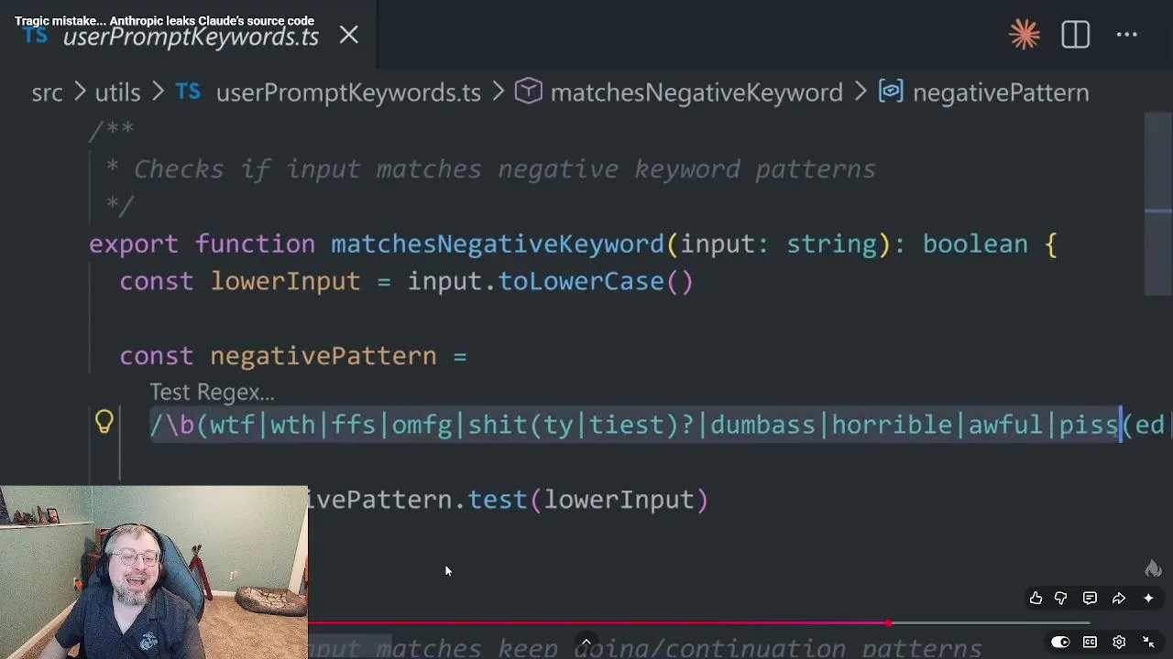Click 'toLowerCase' method call in code
The width and height of the screenshot is (1173, 659).
tap(581, 282)
